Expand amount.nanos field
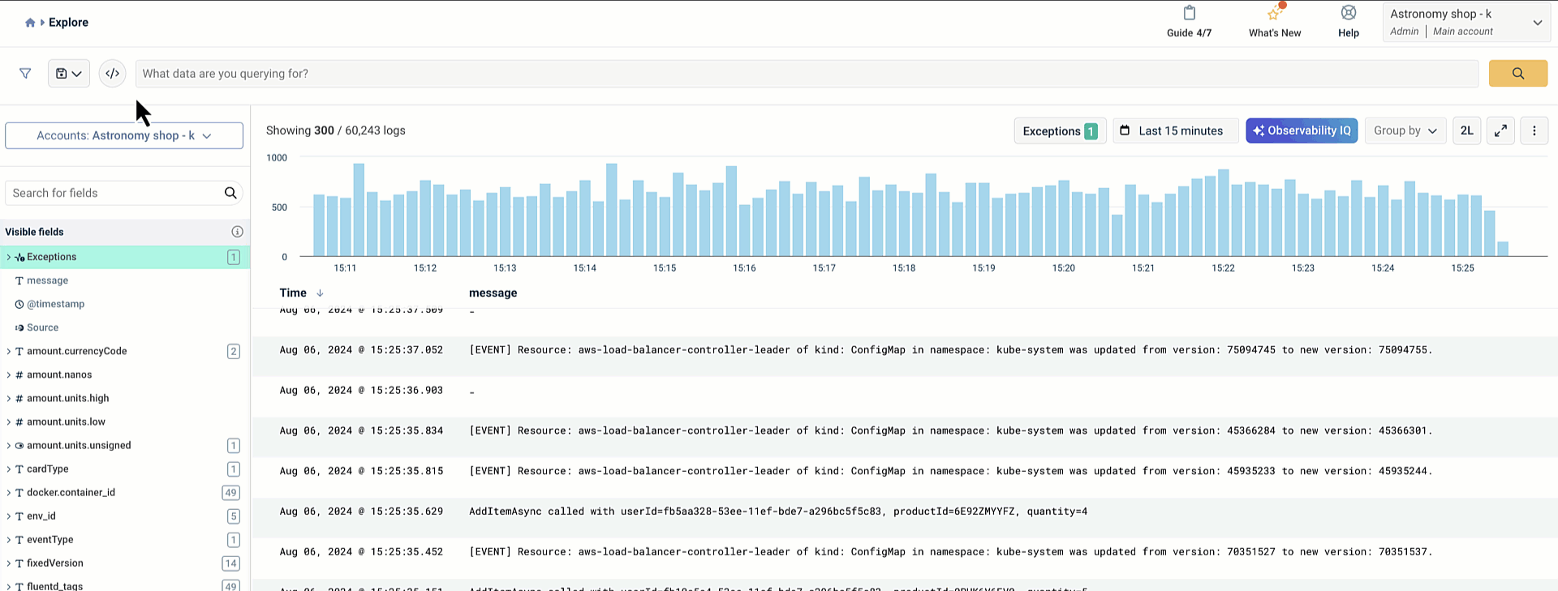Screen dimensions: 1558x591 (9, 375)
